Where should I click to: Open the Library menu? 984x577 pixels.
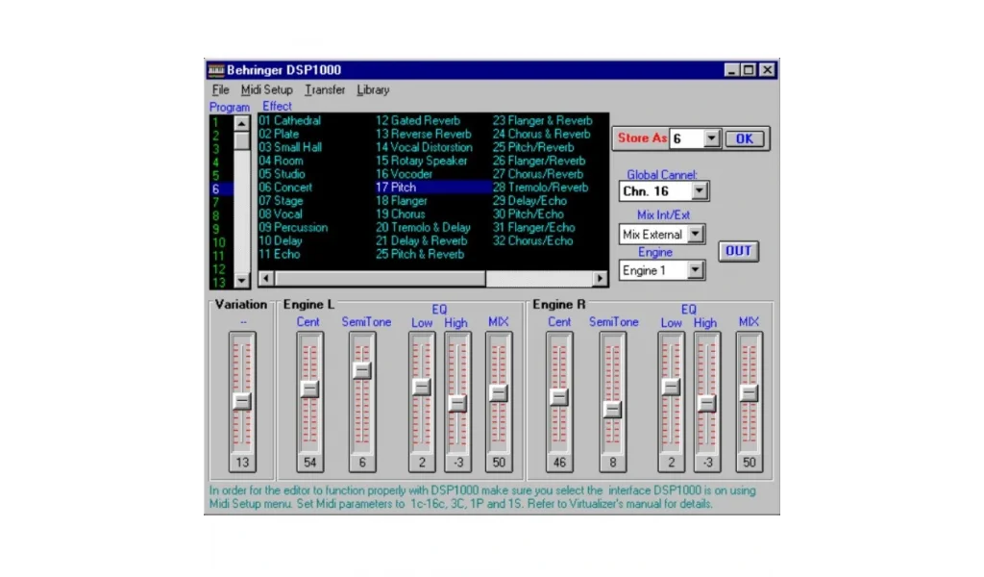pos(373,90)
